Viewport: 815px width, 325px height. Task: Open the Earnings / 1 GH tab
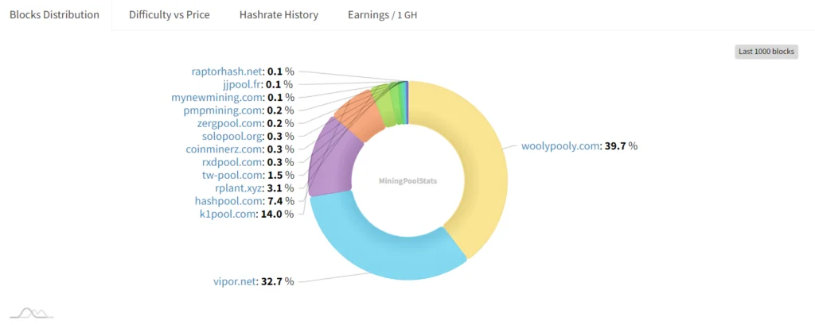(383, 15)
